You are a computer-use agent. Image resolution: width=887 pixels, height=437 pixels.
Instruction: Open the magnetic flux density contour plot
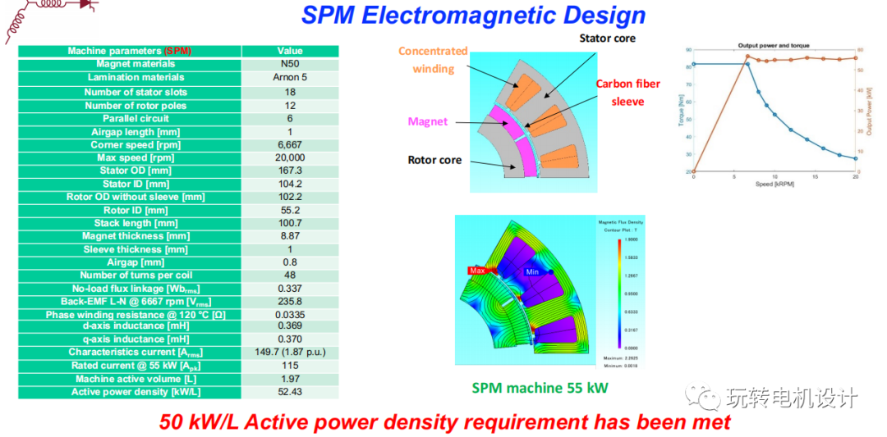pos(549,292)
